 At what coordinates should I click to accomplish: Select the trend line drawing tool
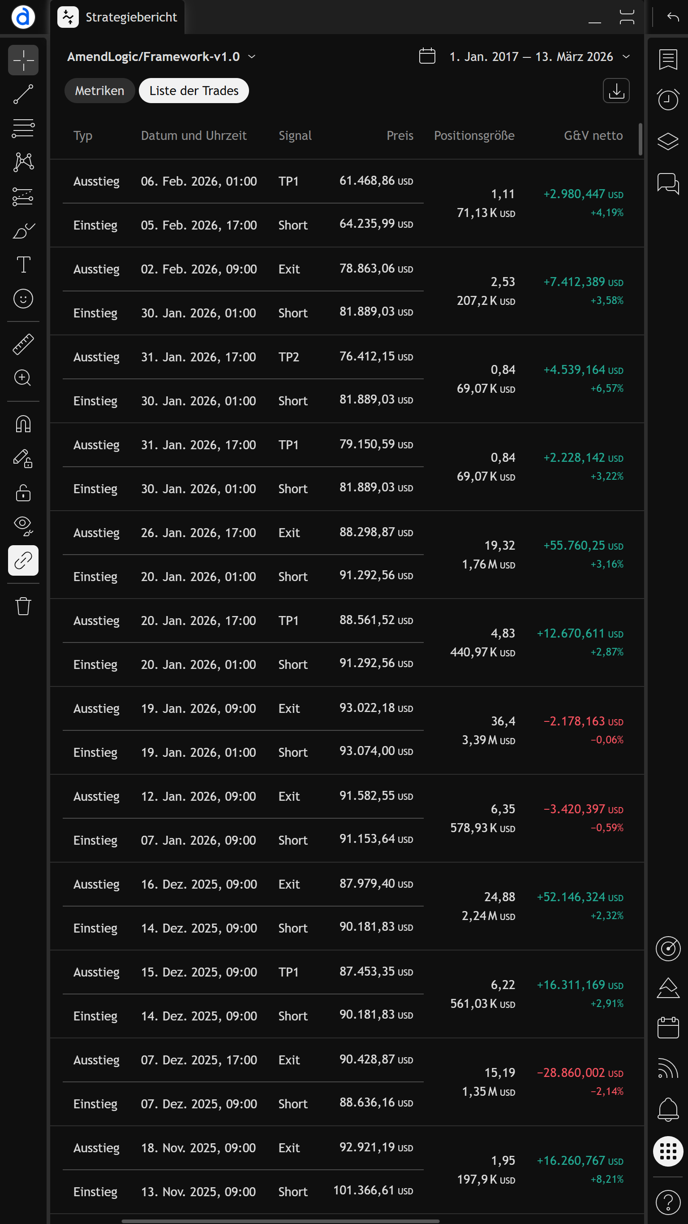click(x=23, y=94)
